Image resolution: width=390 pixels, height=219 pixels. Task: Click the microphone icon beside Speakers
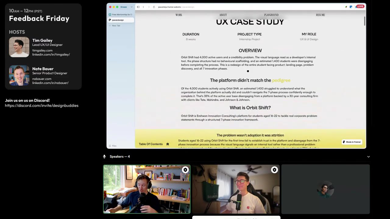(x=104, y=157)
